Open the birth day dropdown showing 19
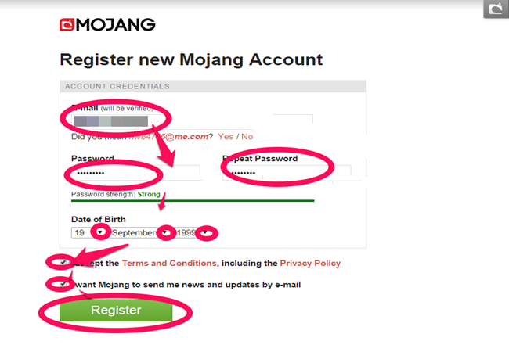 (x=89, y=232)
